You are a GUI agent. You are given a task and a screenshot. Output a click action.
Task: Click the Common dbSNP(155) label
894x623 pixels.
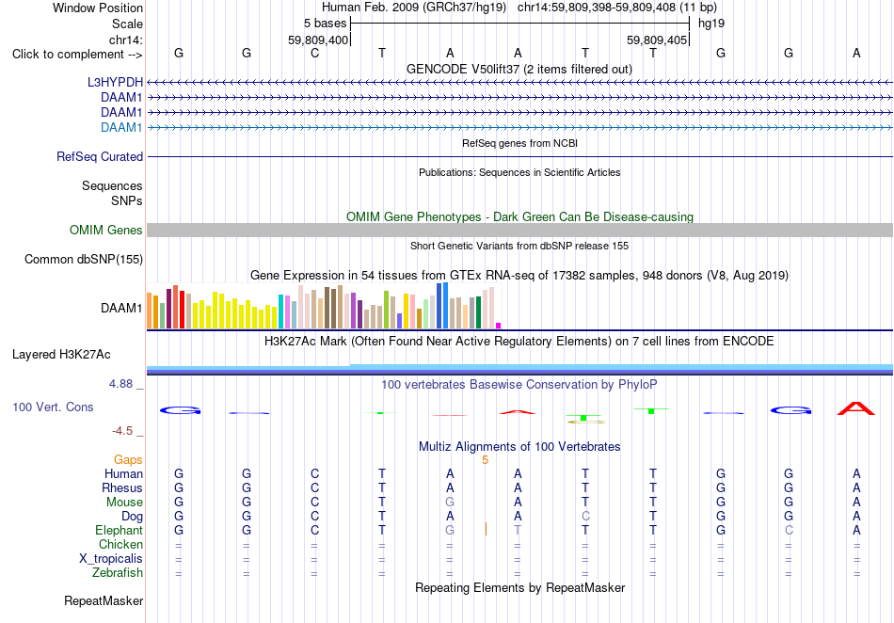[84, 260]
